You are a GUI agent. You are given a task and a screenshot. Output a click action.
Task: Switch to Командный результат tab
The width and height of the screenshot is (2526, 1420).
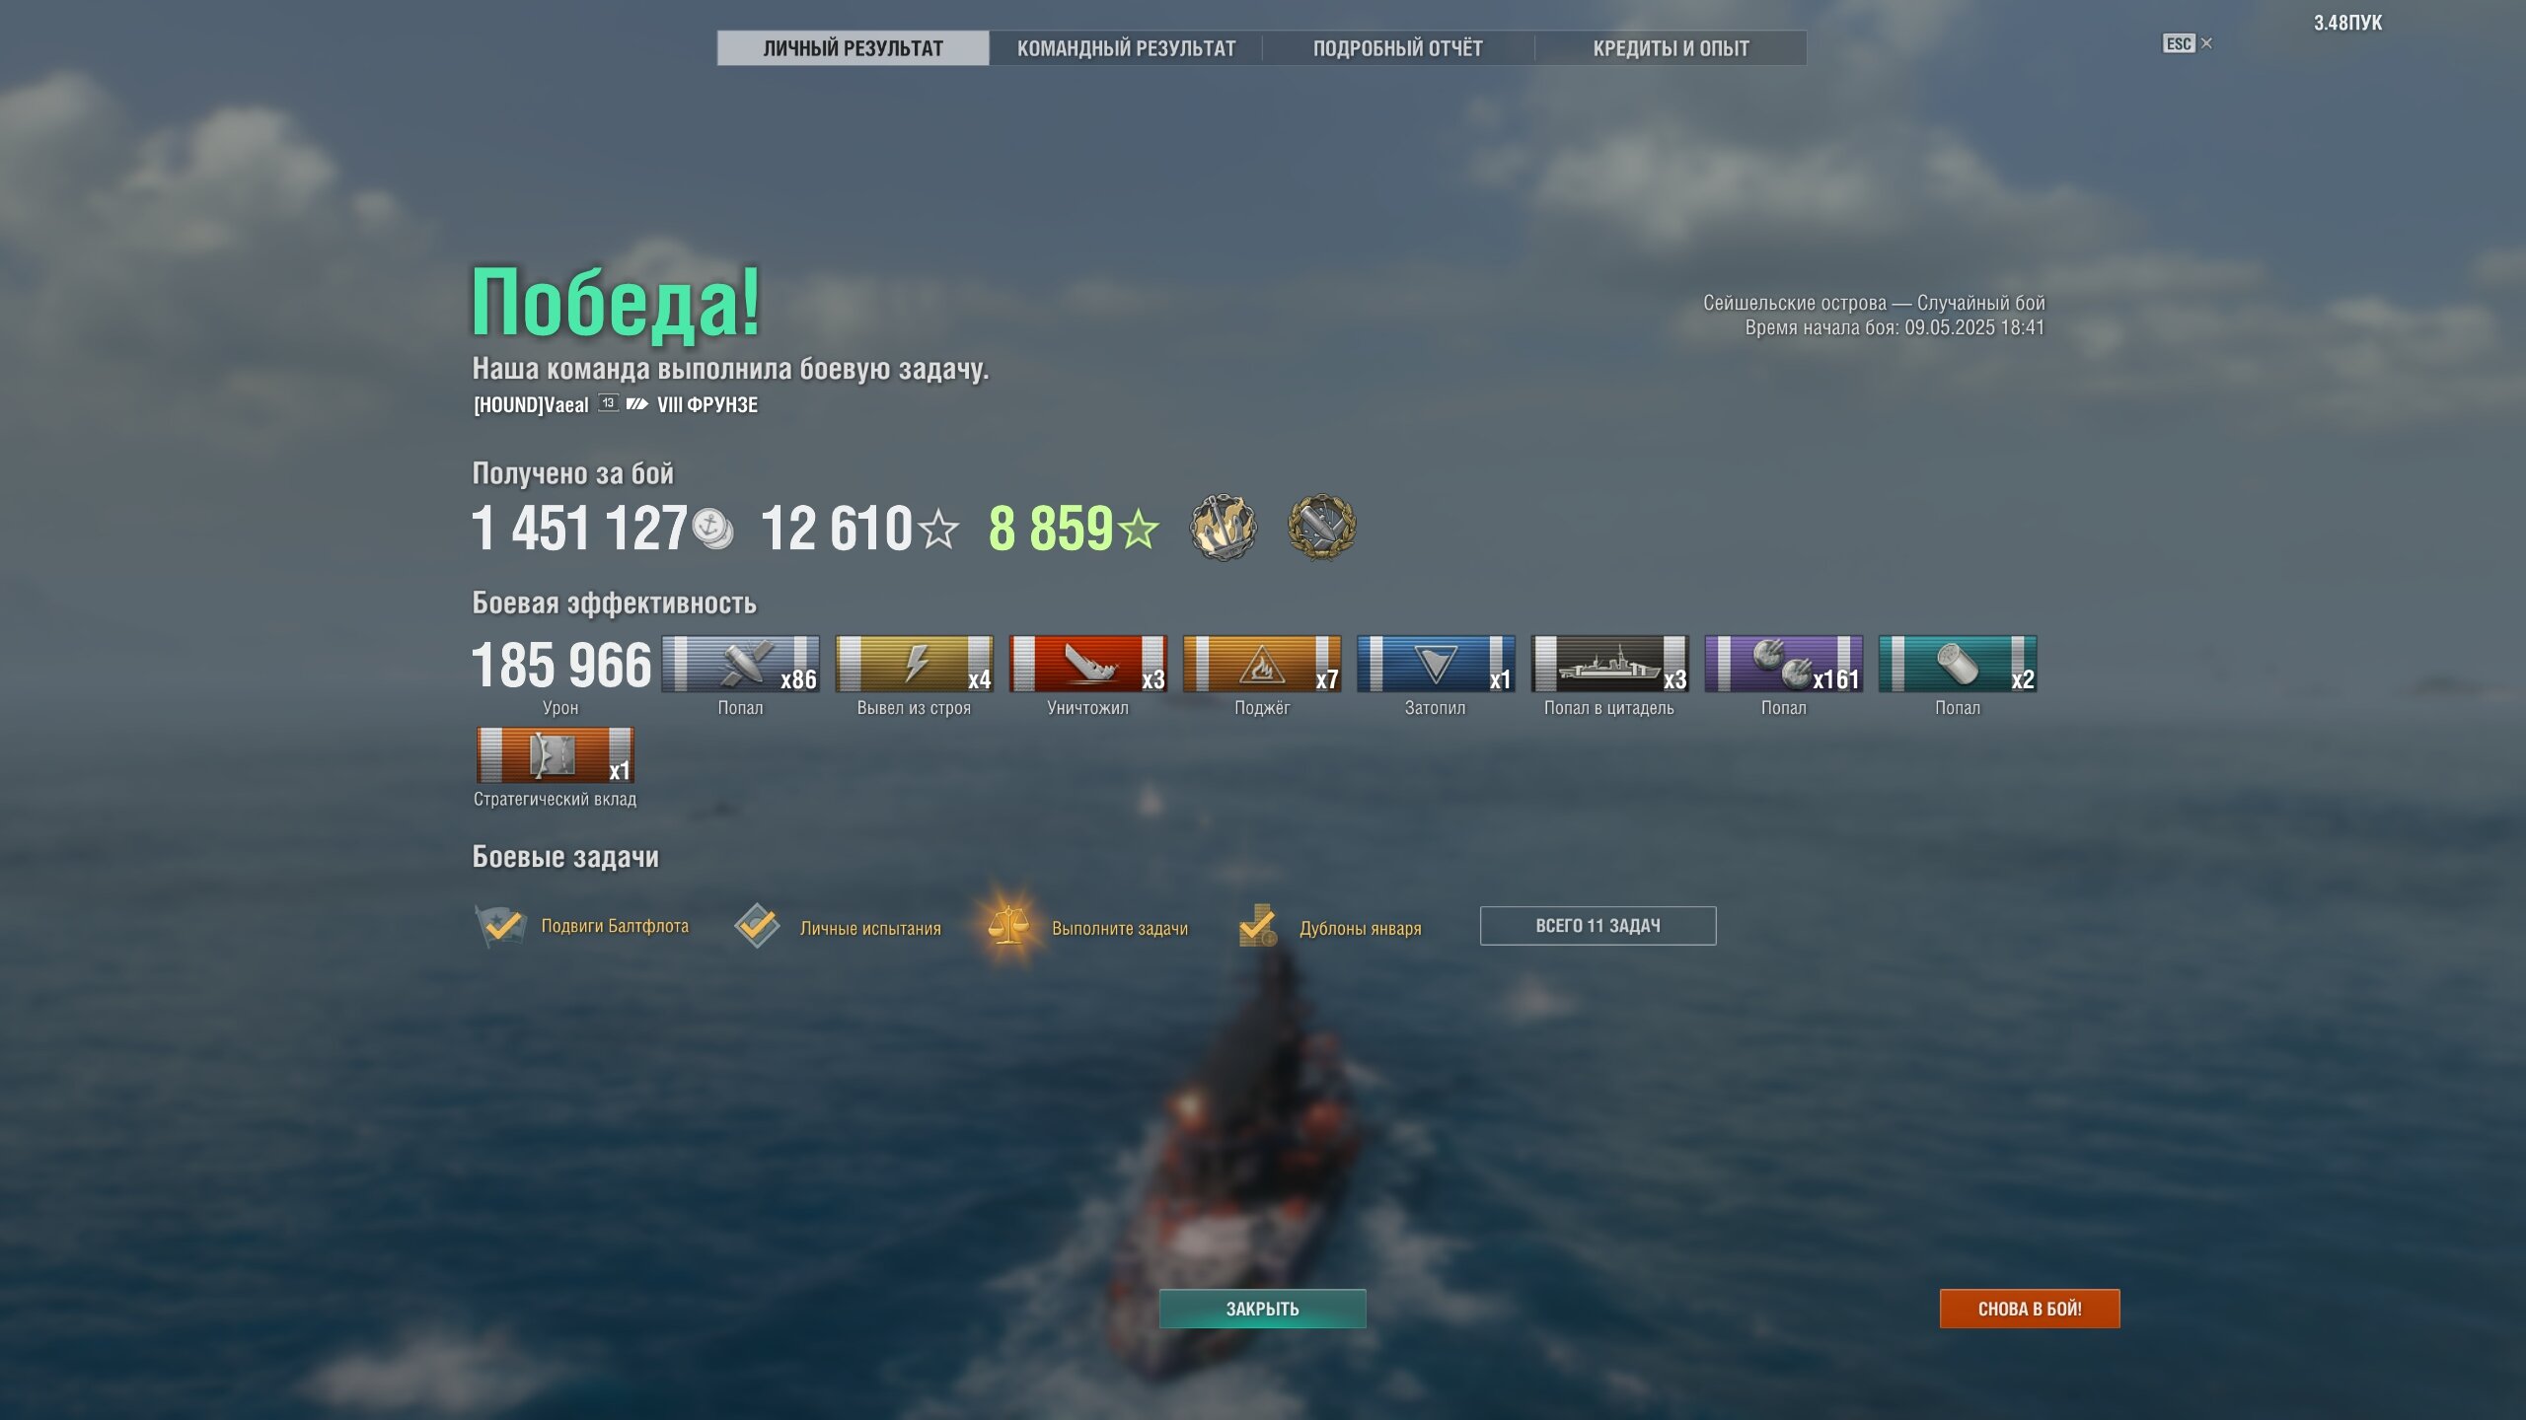tap(1126, 48)
